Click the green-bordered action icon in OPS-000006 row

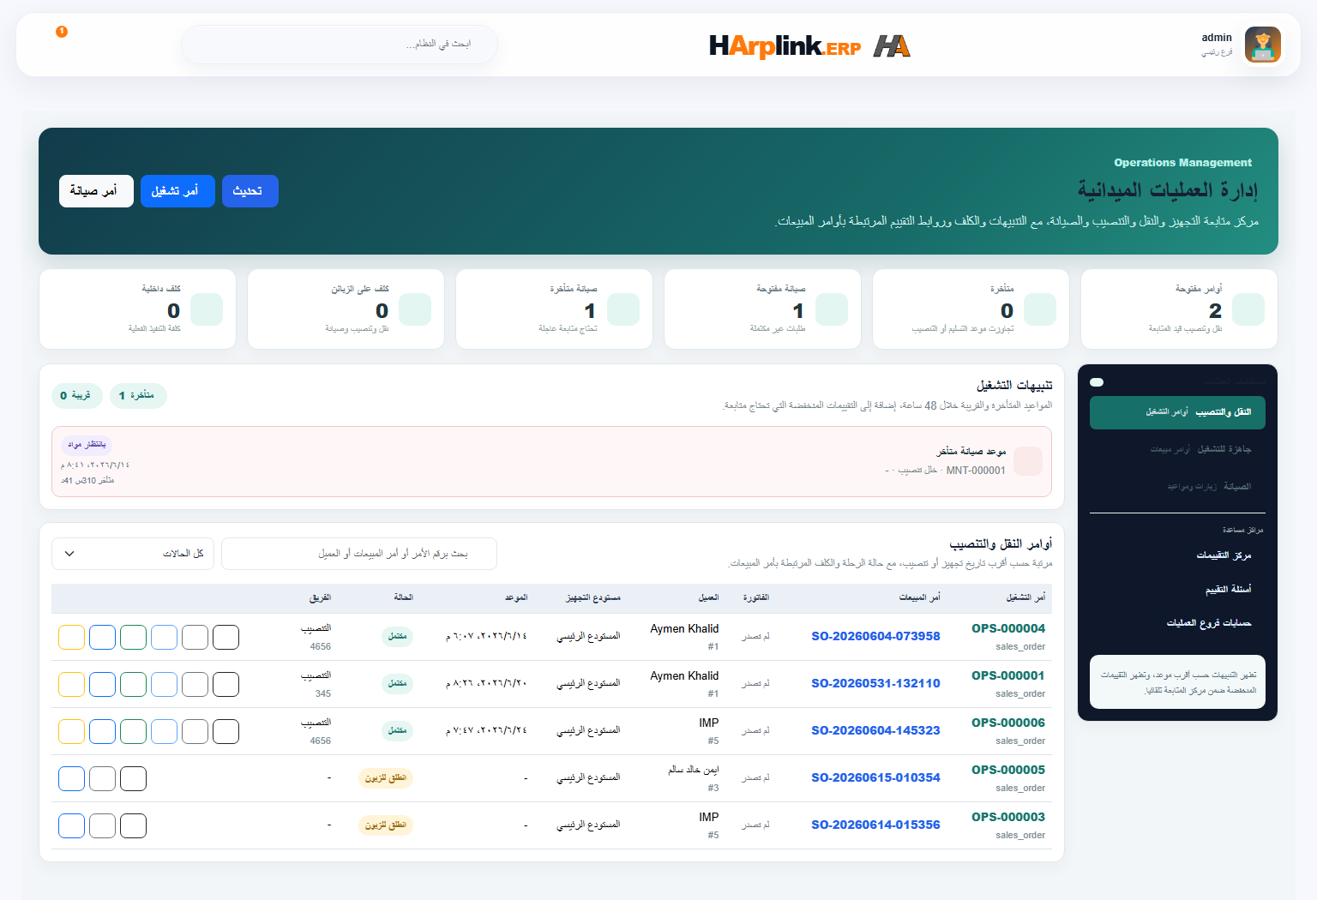pyautogui.click(x=134, y=731)
